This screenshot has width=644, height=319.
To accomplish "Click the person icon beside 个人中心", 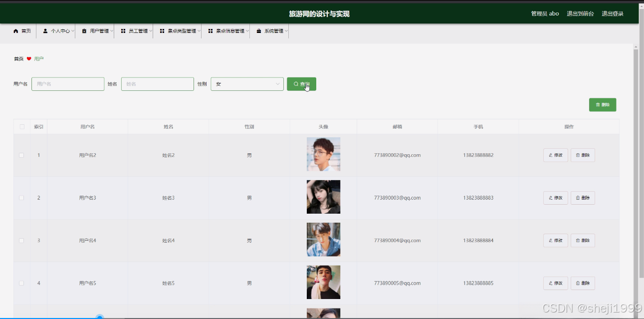I will [45, 31].
